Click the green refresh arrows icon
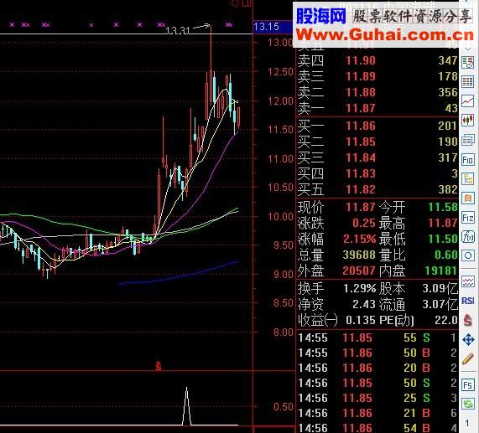479x433 pixels. click(x=468, y=404)
